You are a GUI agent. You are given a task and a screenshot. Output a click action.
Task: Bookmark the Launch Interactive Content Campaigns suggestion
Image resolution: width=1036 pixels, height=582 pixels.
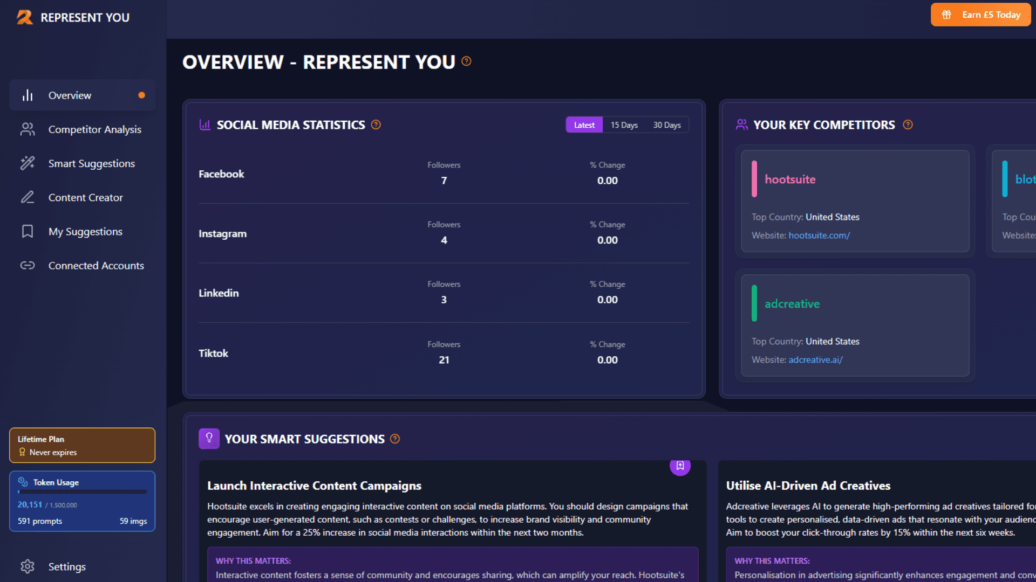click(x=680, y=466)
